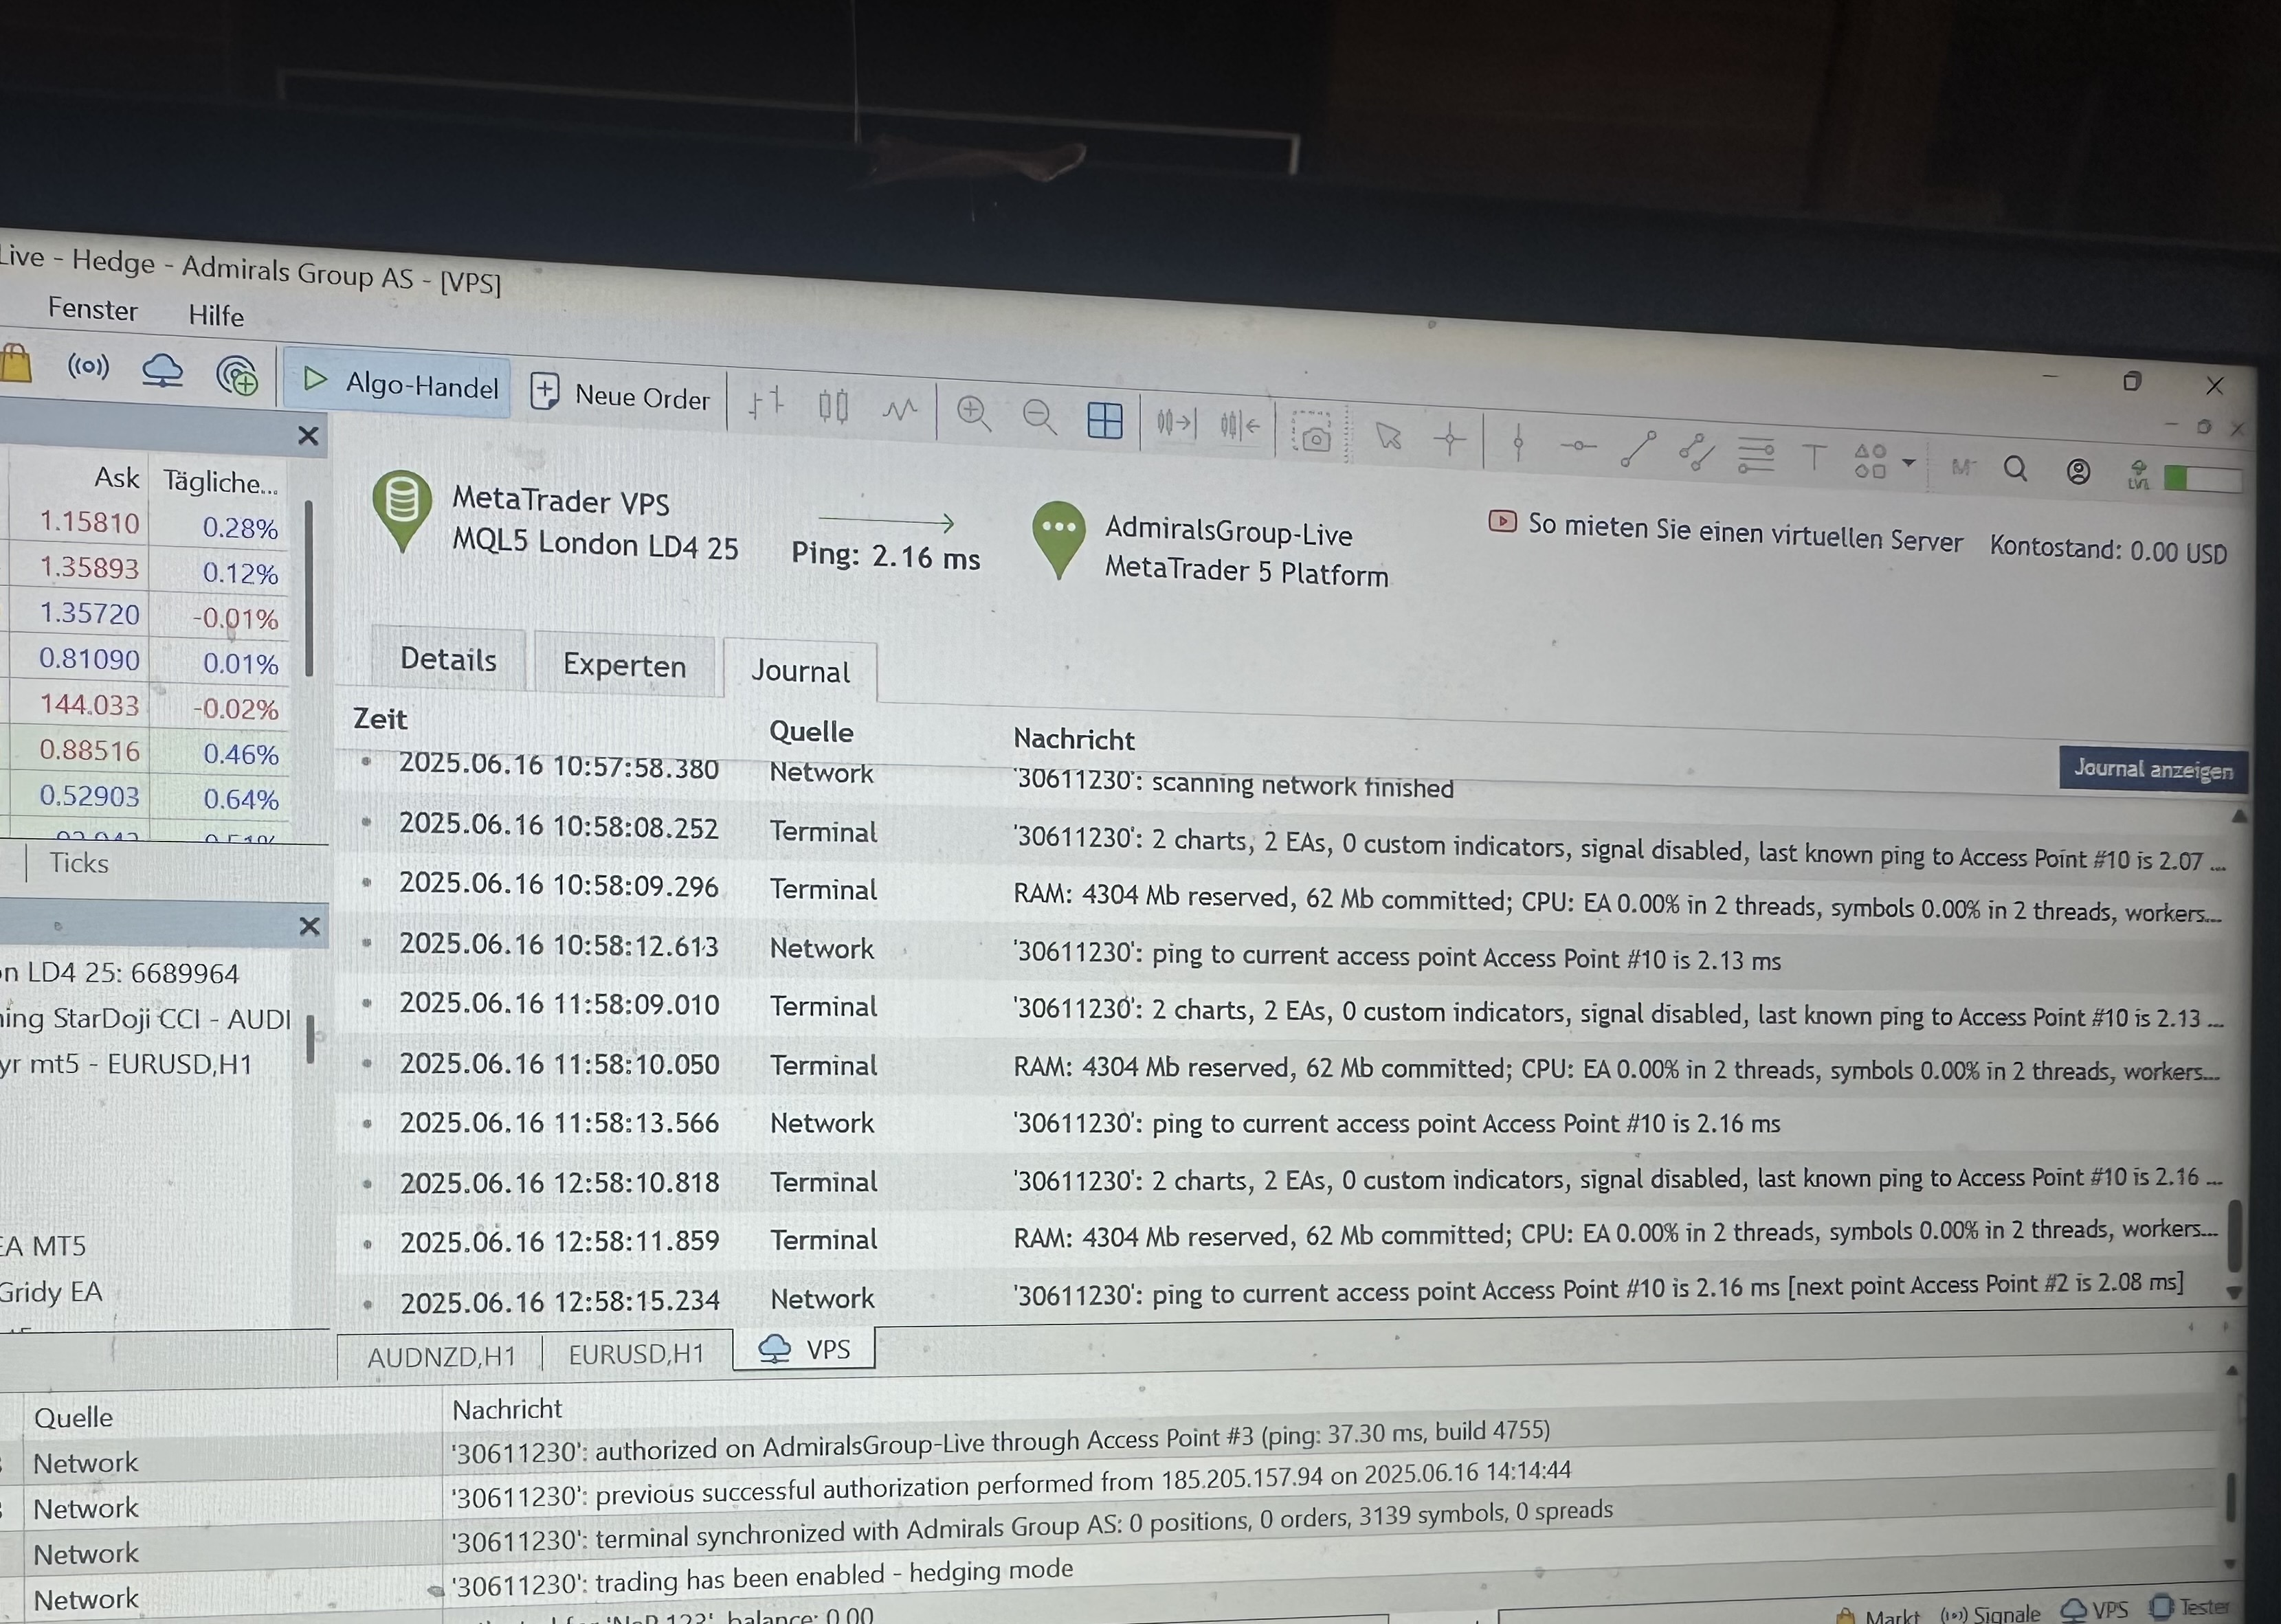
Task: Toggle the Algo-Handel button
Action: (398, 383)
